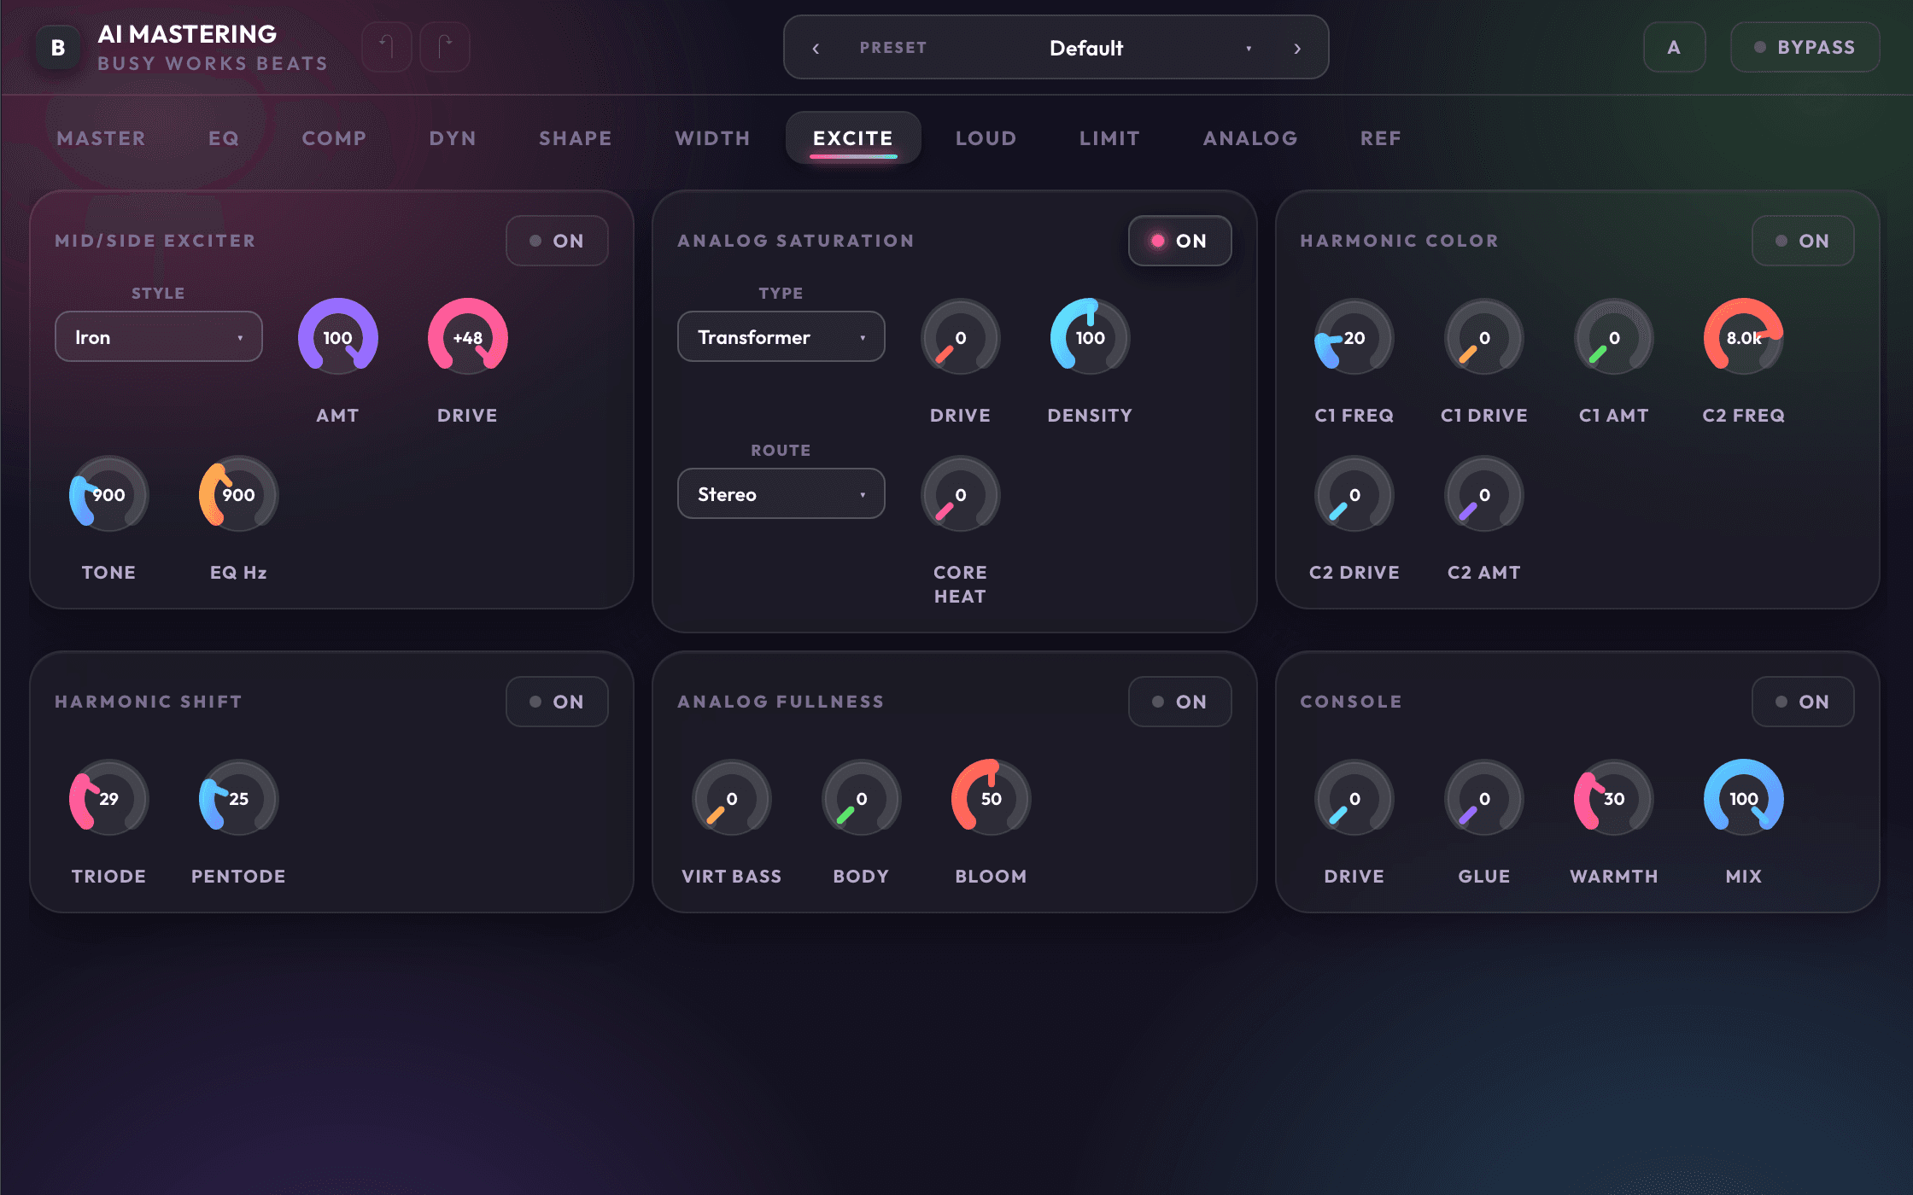Go to next preset with right chevron
The width and height of the screenshot is (1913, 1195).
click(1297, 48)
